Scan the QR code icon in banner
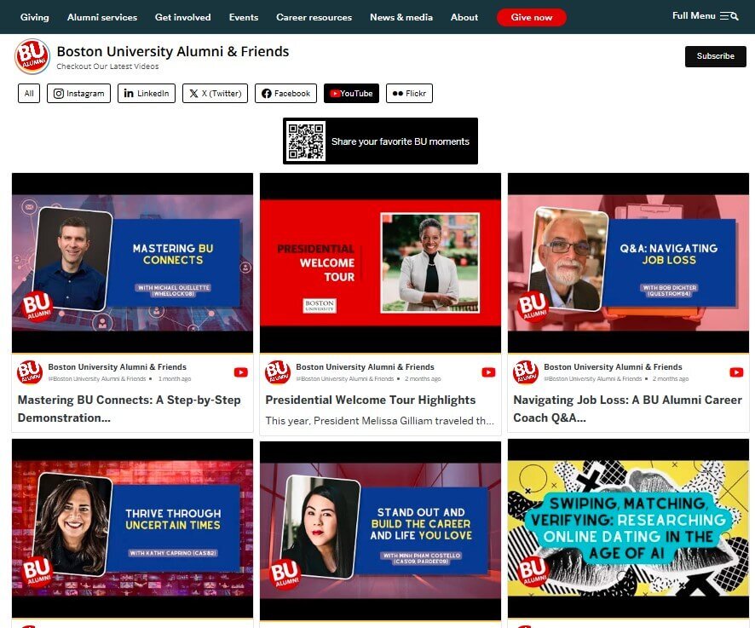755x628 pixels. click(306, 141)
